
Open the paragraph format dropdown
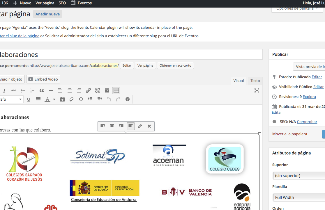click(11, 99)
